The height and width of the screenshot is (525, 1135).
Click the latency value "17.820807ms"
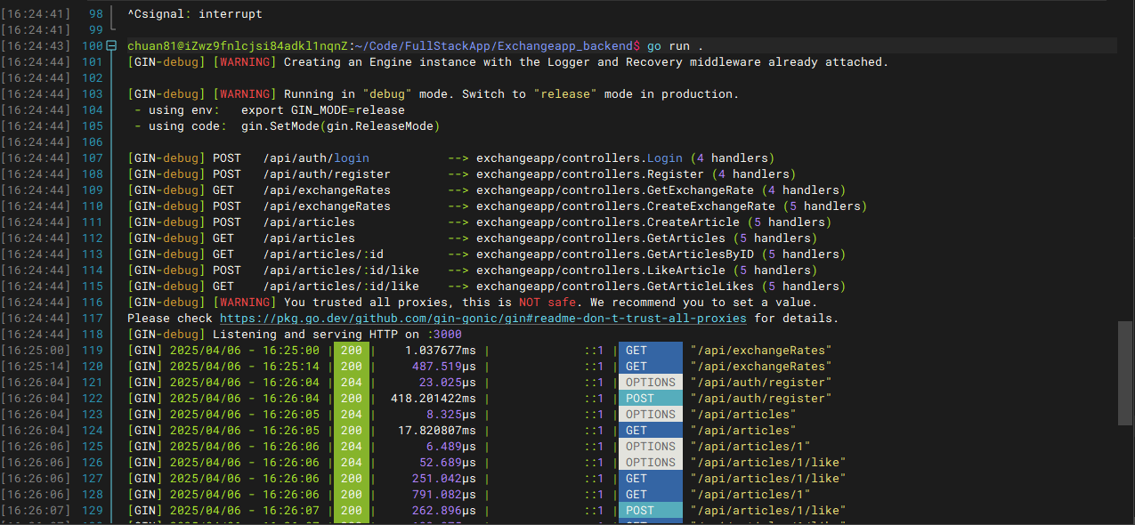(437, 431)
